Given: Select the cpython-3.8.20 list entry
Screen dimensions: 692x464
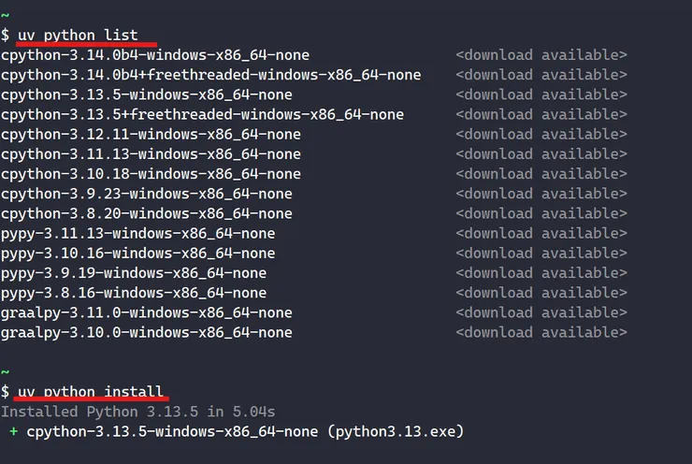Looking at the screenshot, I should pyautogui.click(x=147, y=213).
